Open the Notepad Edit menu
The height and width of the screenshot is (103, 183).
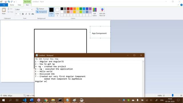pos(40,59)
